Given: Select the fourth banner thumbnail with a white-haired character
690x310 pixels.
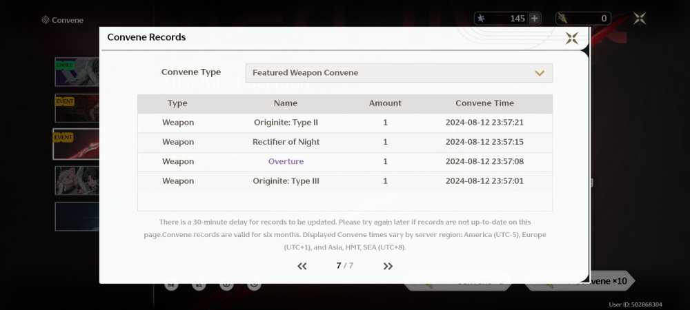Looking at the screenshot, I should coord(77,180).
